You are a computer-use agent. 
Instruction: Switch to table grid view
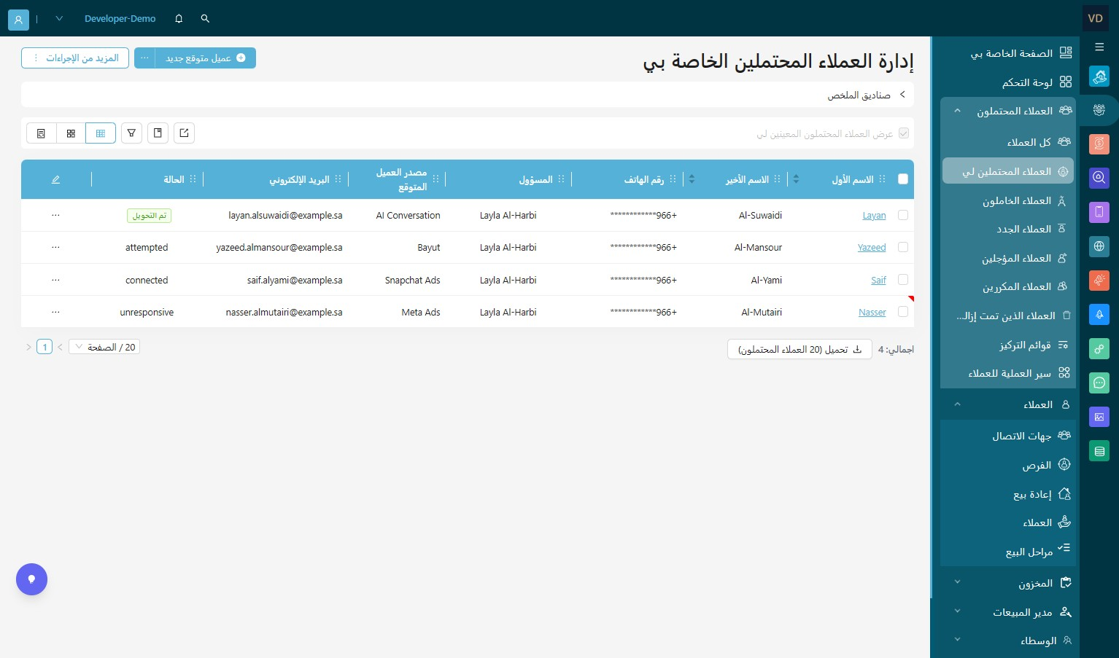point(101,133)
